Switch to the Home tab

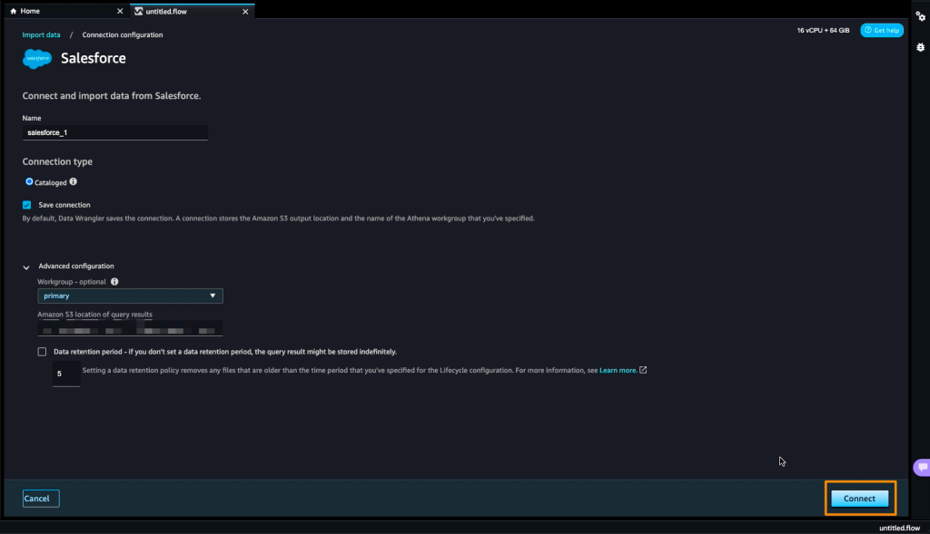(x=31, y=11)
